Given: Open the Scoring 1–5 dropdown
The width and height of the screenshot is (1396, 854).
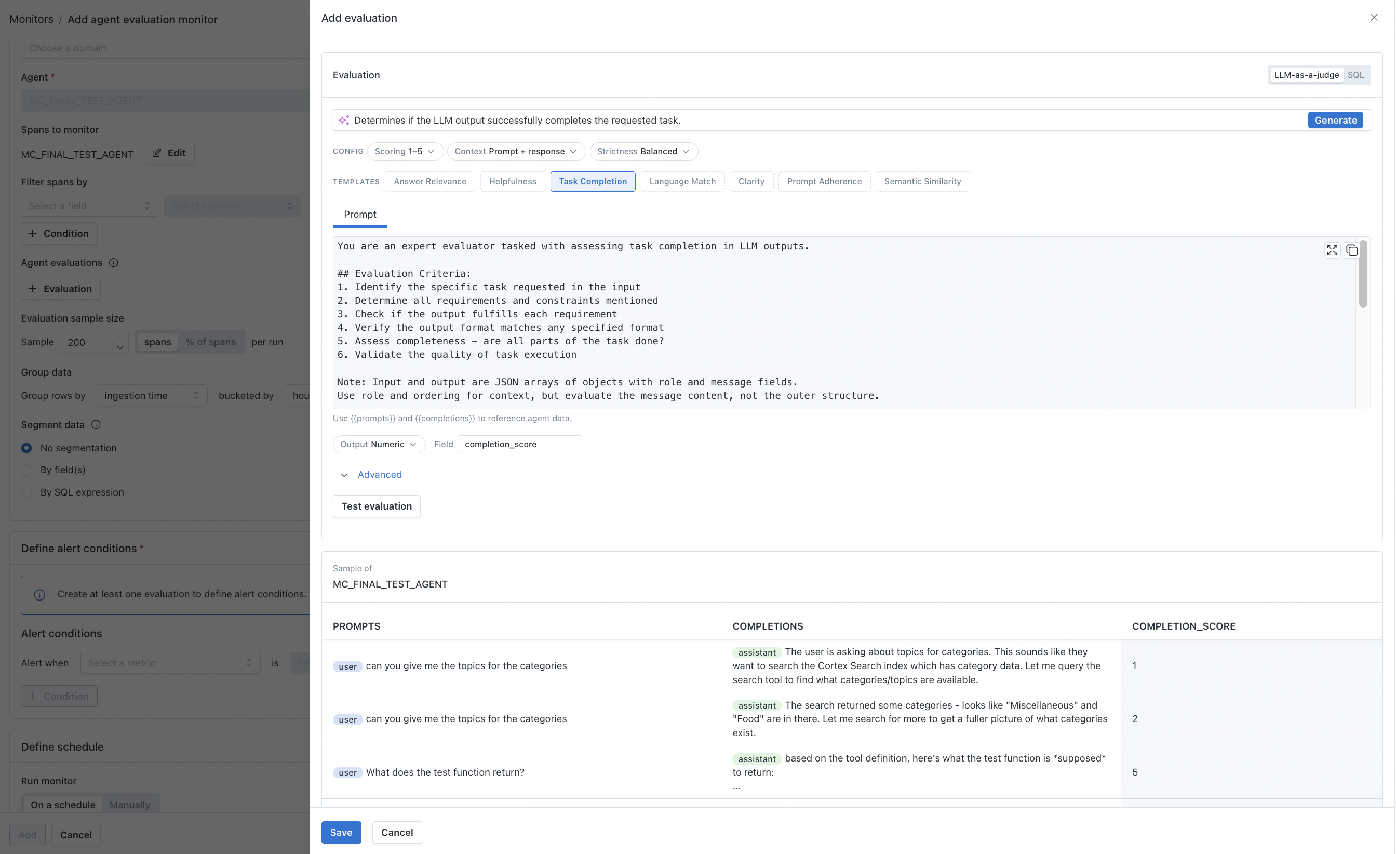Looking at the screenshot, I should click(x=405, y=151).
